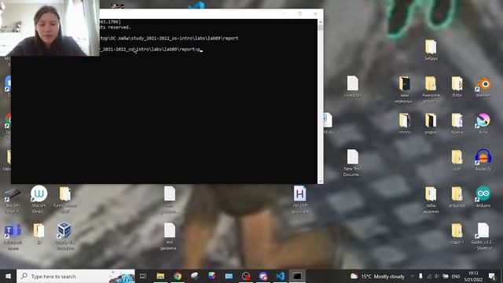Open the Mostly cloudy weather widget
The height and width of the screenshot is (283, 503).
coord(378,276)
